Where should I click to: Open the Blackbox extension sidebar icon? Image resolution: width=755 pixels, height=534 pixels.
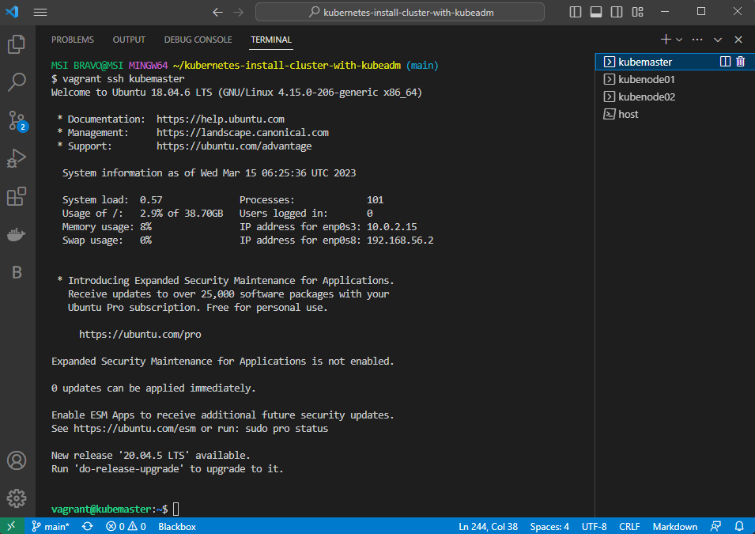point(17,272)
